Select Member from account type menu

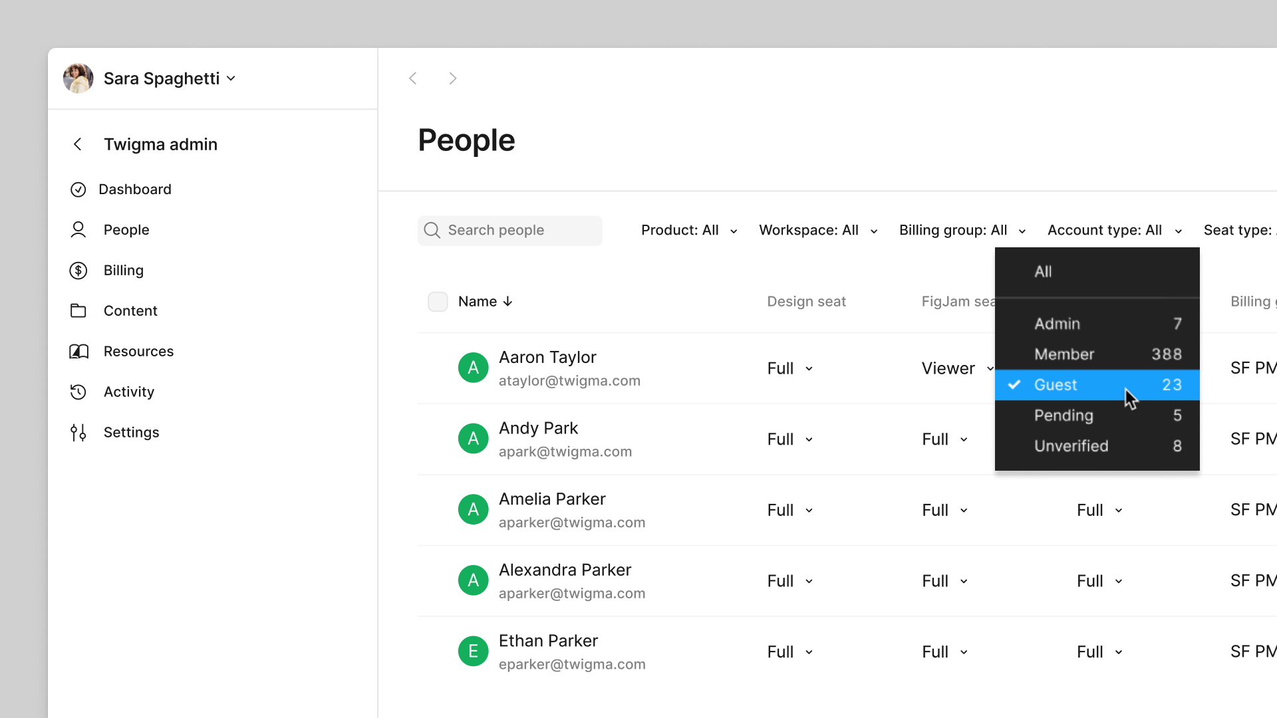1064,354
